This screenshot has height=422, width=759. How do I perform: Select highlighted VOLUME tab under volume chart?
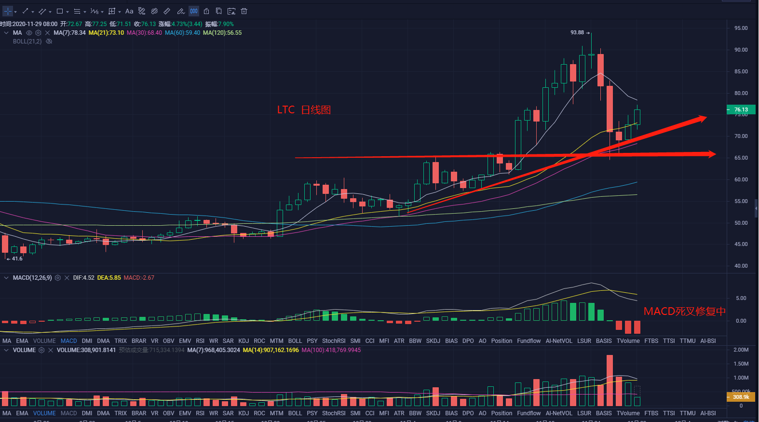pos(44,413)
